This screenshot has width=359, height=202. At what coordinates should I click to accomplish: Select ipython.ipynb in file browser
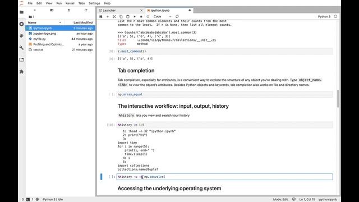[x=60, y=28]
